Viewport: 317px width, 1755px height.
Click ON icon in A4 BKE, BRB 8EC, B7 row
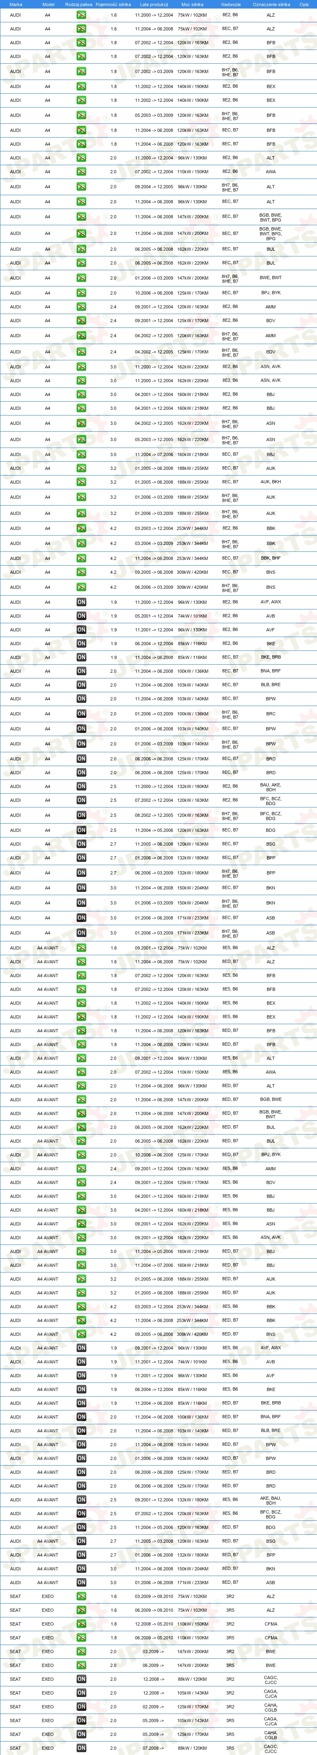(81, 657)
